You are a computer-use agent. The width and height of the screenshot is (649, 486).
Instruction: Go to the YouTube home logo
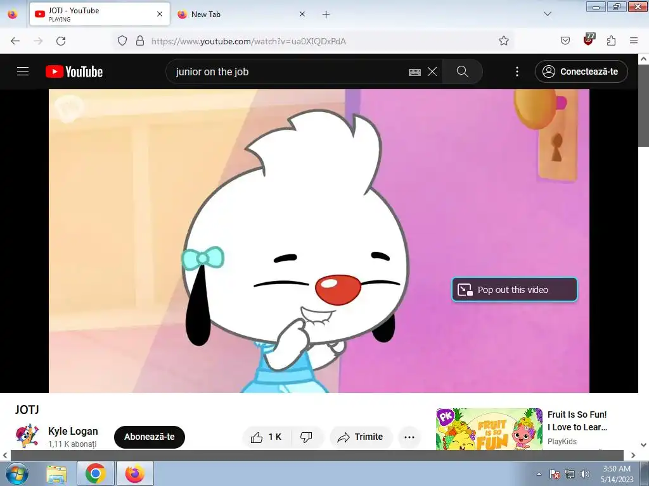coord(74,72)
